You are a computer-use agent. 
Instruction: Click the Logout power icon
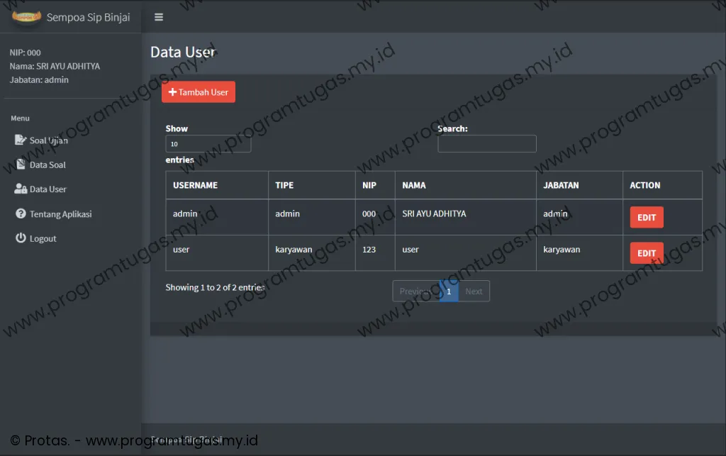[x=21, y=238]
